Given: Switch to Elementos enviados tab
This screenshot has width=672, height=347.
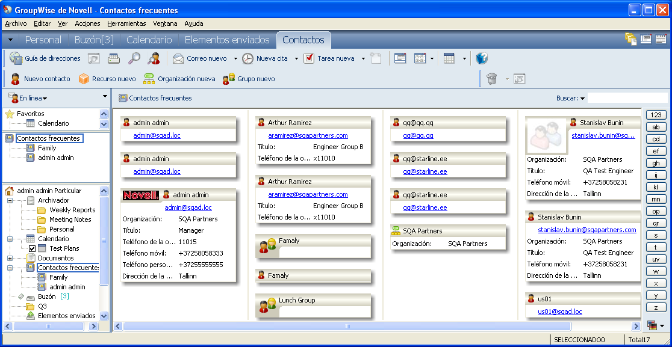Looking at the screenshot, I should pyautogui.click(x=227, y=40).
